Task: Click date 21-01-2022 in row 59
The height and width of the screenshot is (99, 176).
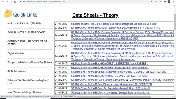Action: [61, 80]
